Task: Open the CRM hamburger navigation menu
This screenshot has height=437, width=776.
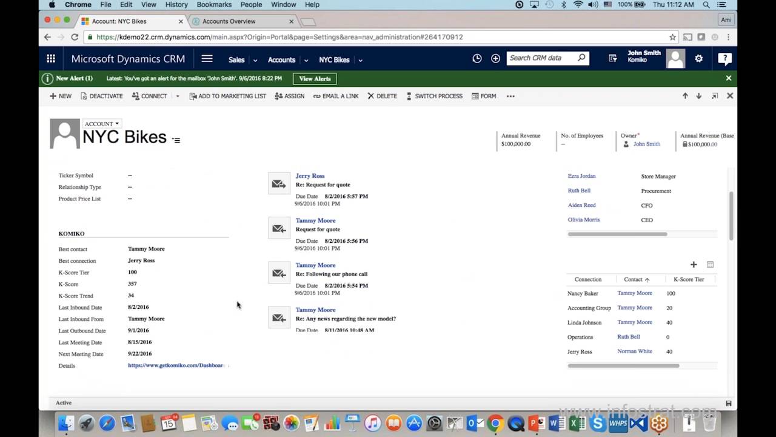Action: 207,59
